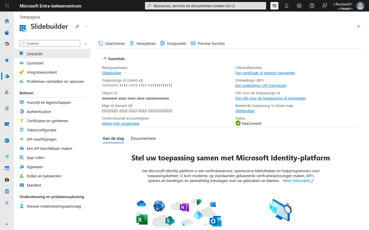Open Preview-functies

click(x=208, y=43)
